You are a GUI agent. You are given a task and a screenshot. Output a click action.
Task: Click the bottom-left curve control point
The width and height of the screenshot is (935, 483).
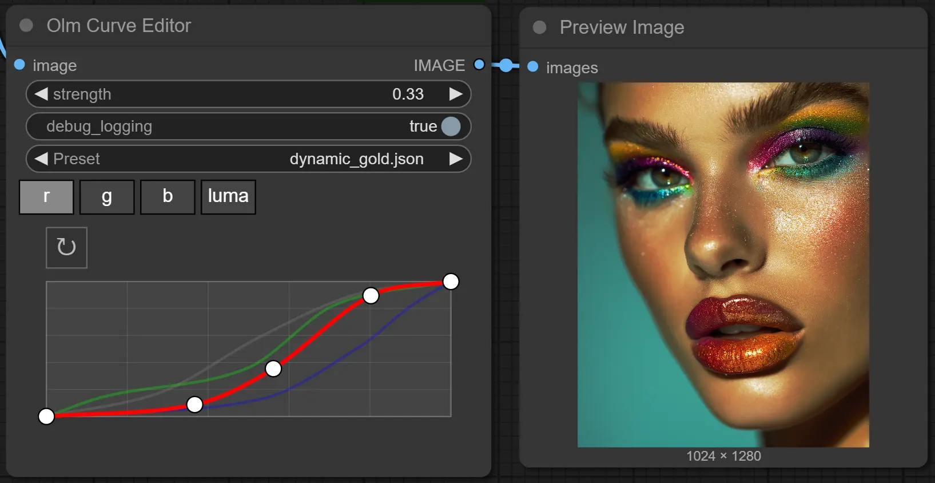click(46, 416)
